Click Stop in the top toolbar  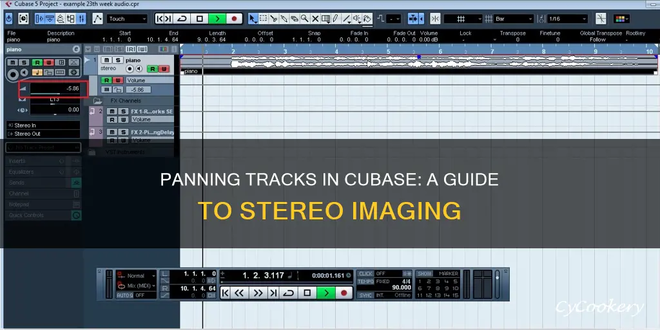click(x=200, y=19)
